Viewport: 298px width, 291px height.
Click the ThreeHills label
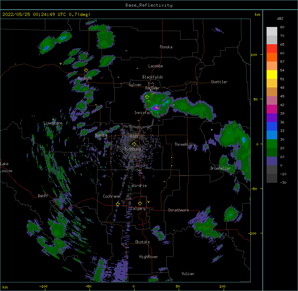tap(185, 144)
